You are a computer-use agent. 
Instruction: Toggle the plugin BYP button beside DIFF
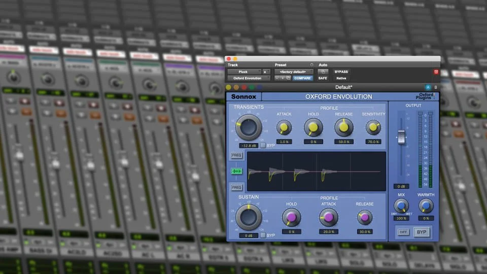(x=422, y=232)
